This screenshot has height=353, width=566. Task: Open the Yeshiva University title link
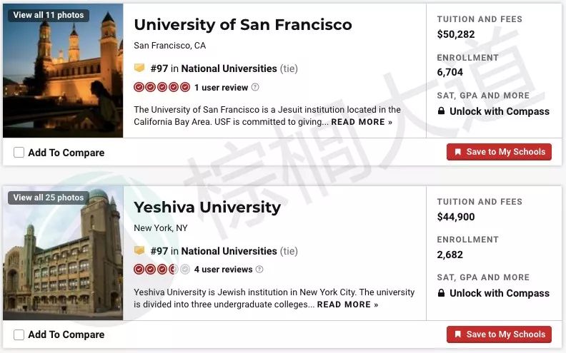coord(207,207)
